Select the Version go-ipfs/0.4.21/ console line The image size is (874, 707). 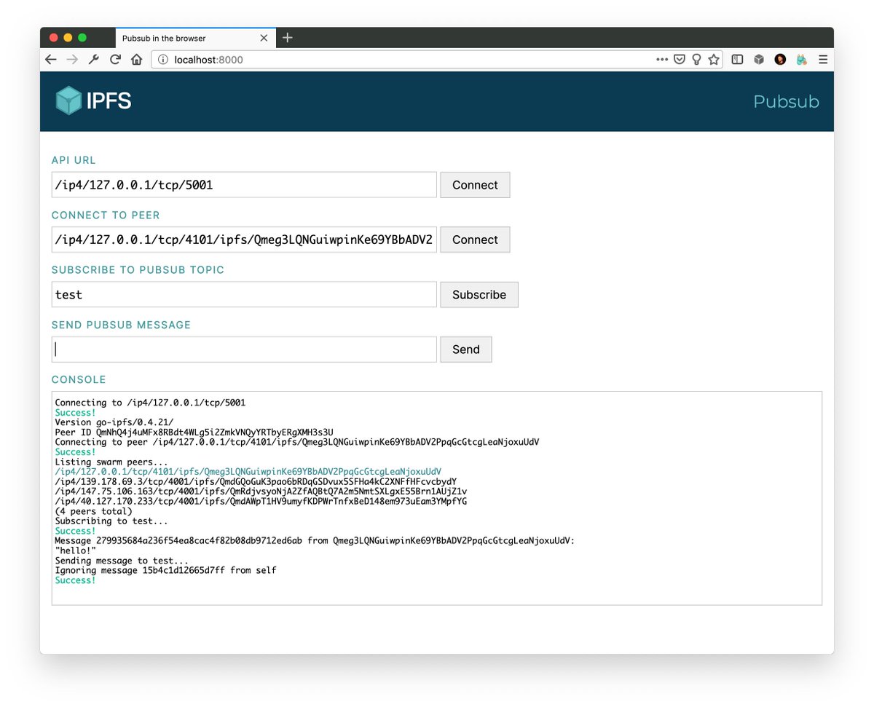point(114,422)
